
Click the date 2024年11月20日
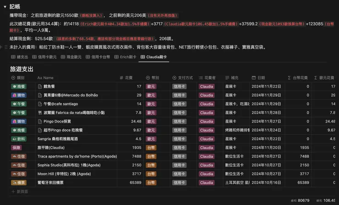(x=266, y=148)
